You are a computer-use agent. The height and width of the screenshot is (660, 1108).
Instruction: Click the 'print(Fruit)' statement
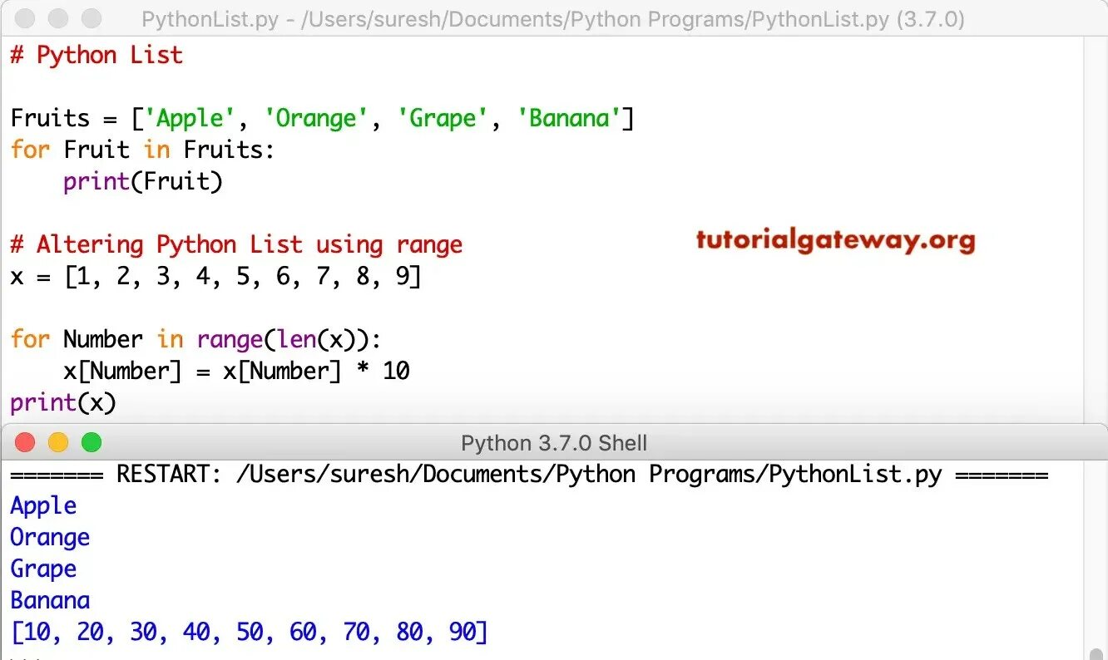pyautogui.click(x=143, y=181)
